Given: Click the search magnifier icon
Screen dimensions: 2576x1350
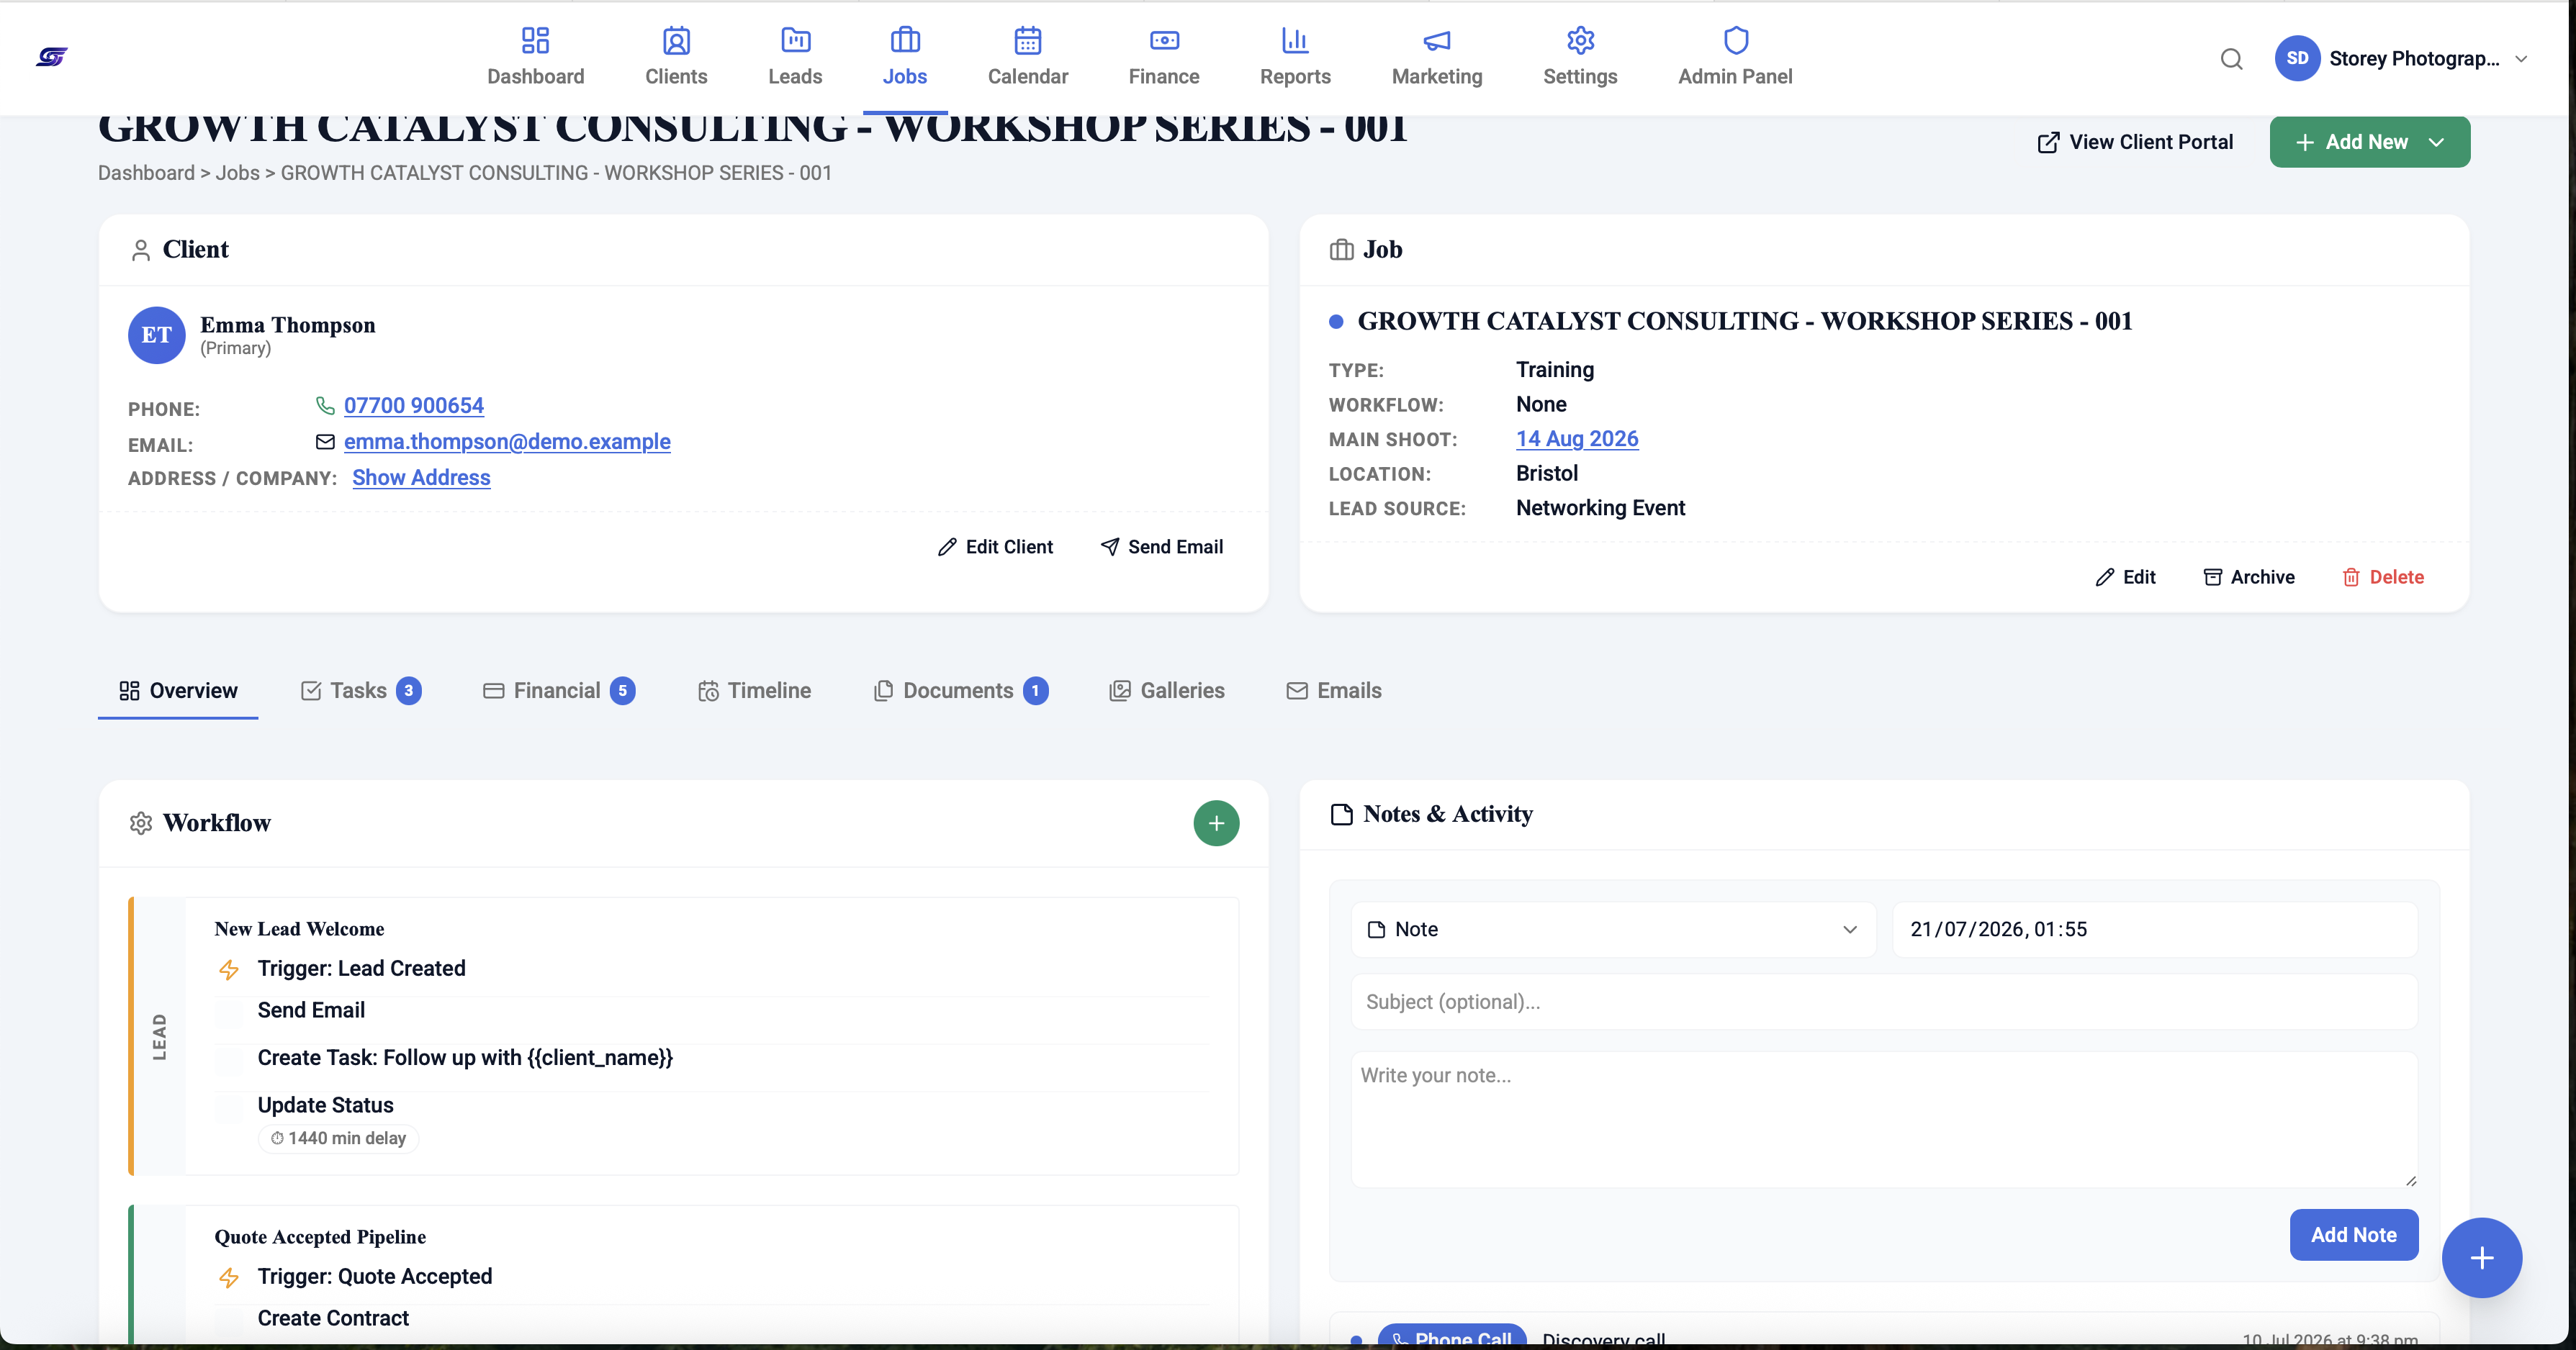Looking at the screenshot, I should 2231,59.
